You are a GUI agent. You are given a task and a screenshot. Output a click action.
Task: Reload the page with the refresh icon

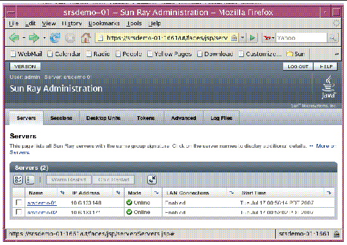(x=55, y=38)
